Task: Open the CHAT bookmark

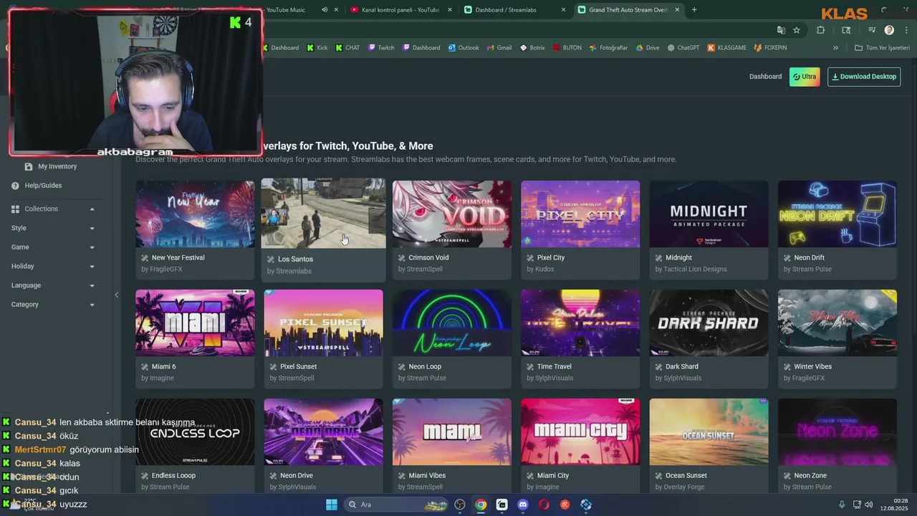Action: (x=347, y=48)
